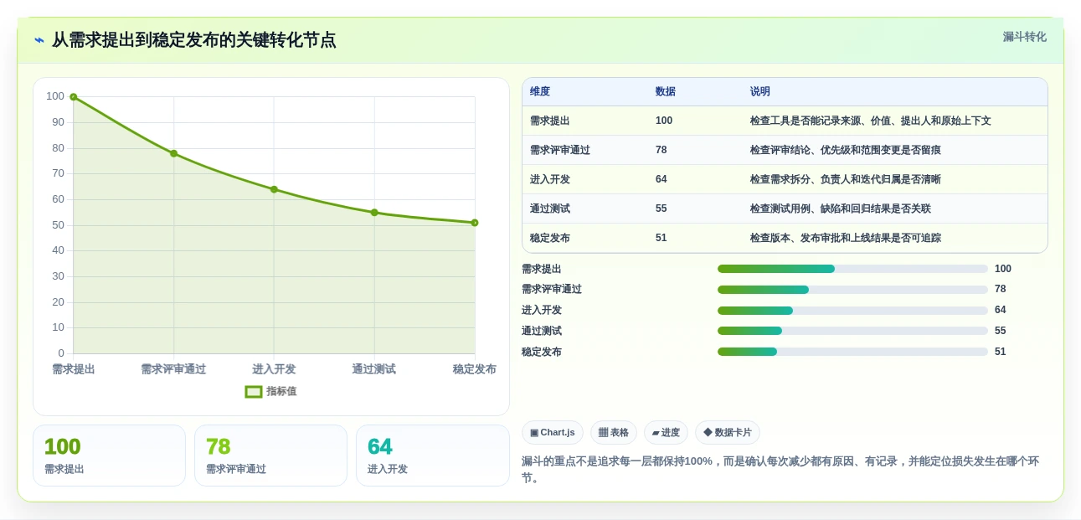The image size is (1081, 520).
Task: Click the chart point for 需求提出
Action: (74, 97)
